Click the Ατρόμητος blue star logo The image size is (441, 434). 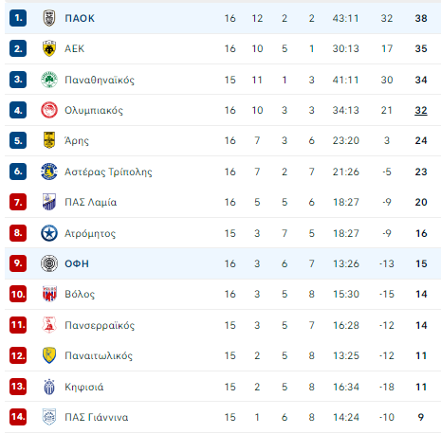pos(49,233)
